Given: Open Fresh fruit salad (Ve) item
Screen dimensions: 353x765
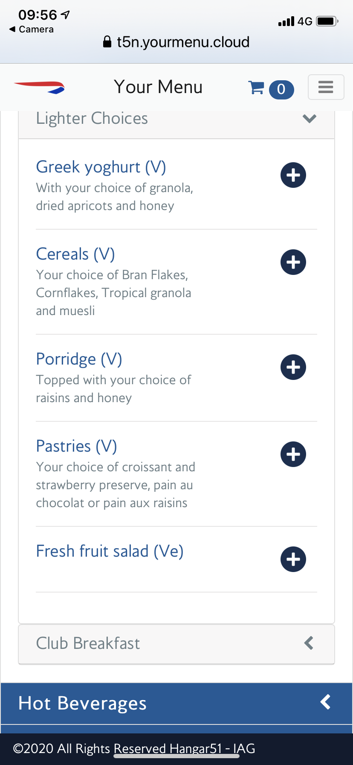Looking at the screenshot, I should coord(110,551).
